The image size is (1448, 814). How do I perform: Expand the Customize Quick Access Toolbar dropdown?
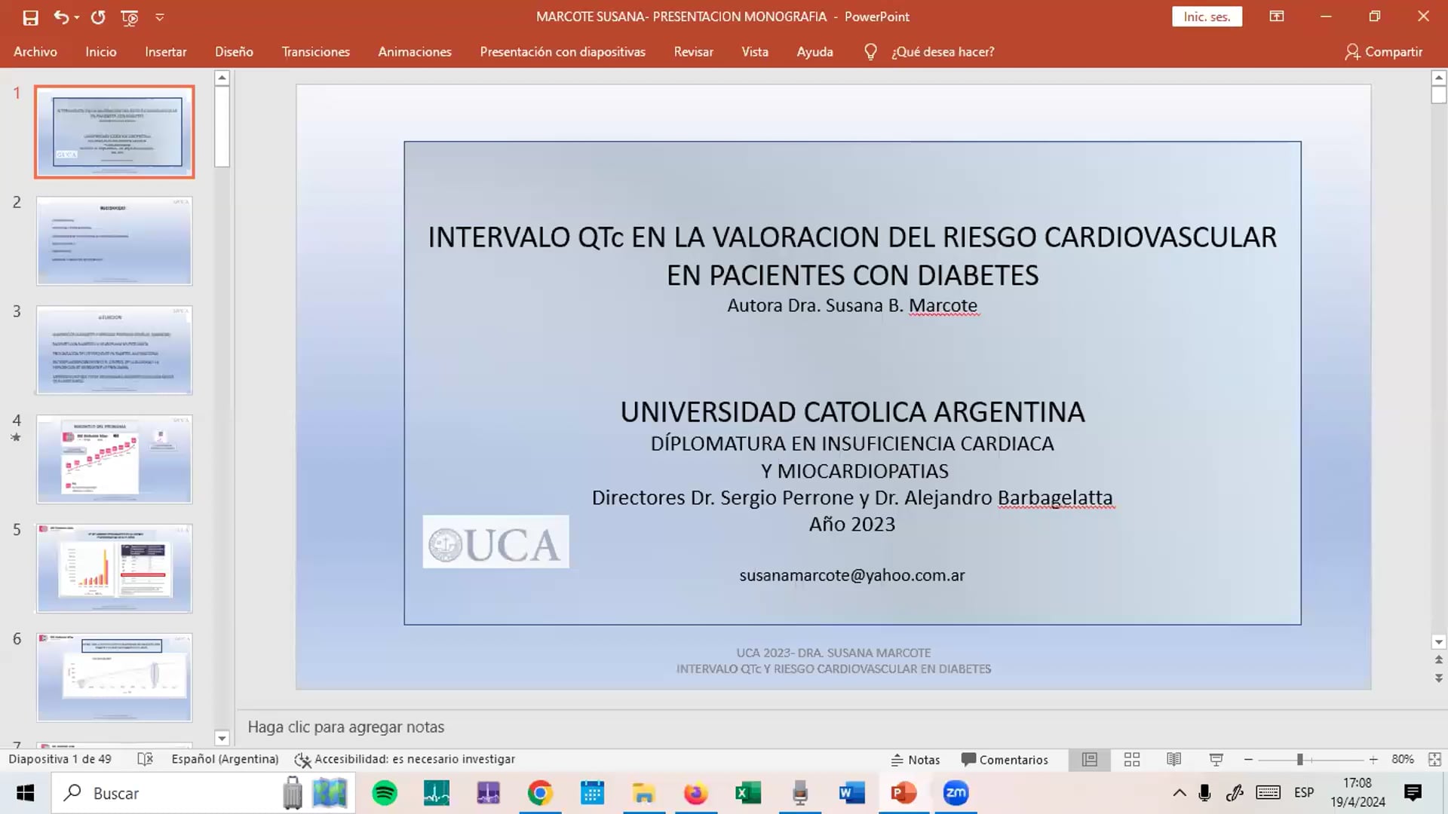pyautogui.click(x=160, y=17)
